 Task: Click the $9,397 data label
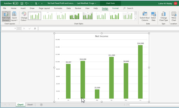69,62
